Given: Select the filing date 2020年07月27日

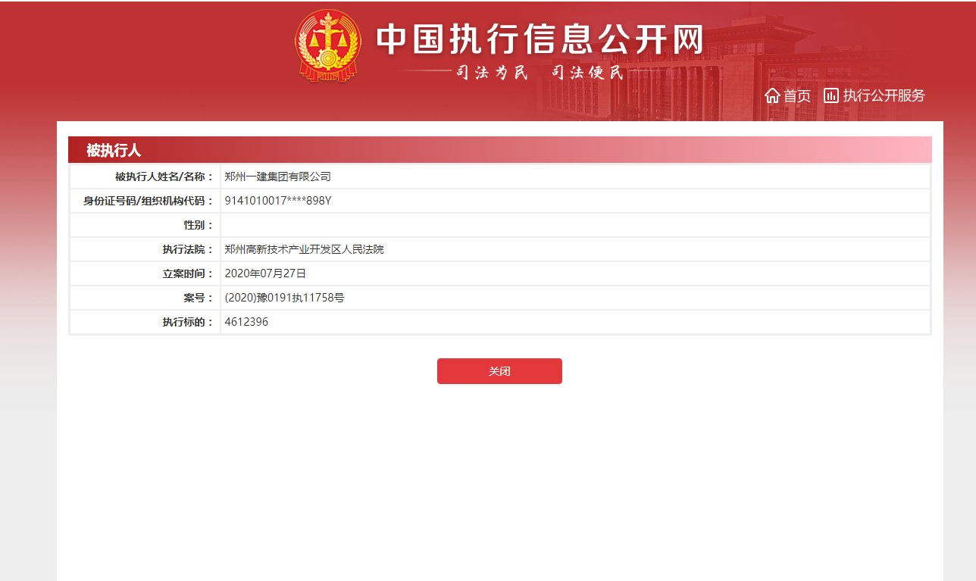Looking at the screenshot, I should 265,273.
